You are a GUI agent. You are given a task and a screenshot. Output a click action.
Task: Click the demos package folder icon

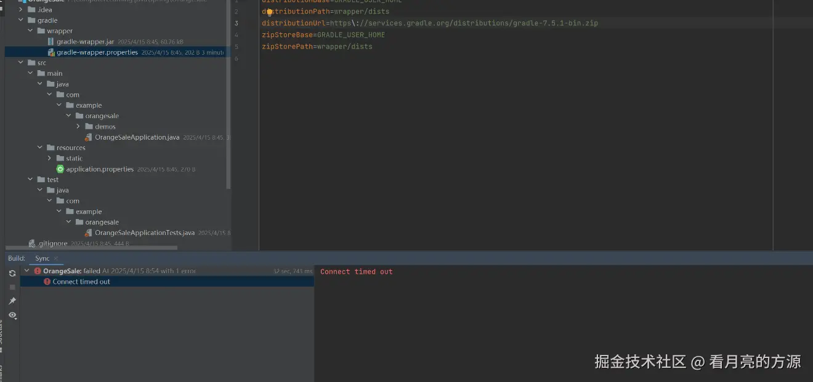pyautogui.click(x=89, y=127)
